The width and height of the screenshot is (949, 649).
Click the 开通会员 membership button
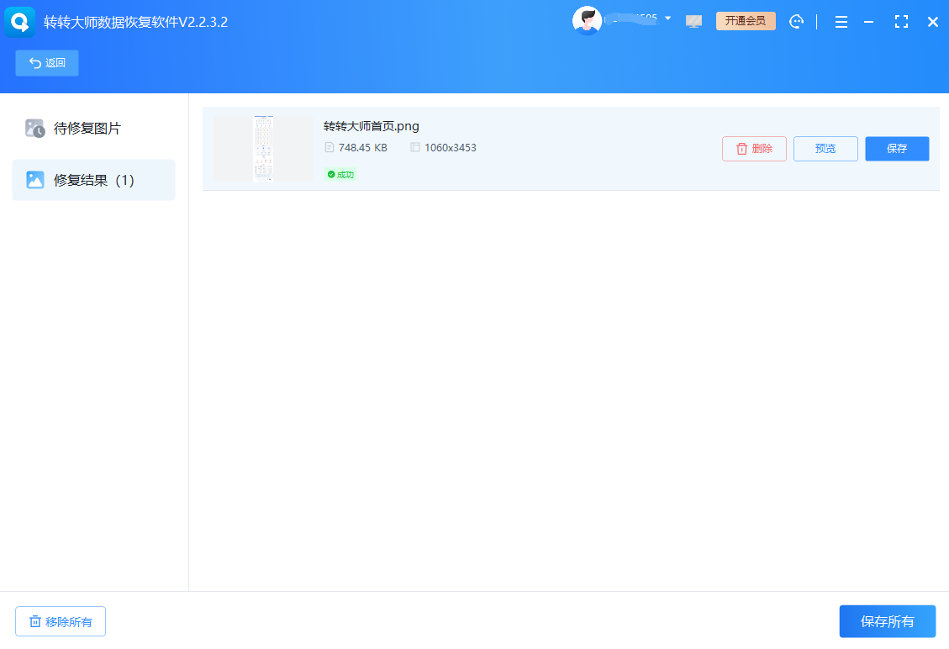tap(746, 21)
